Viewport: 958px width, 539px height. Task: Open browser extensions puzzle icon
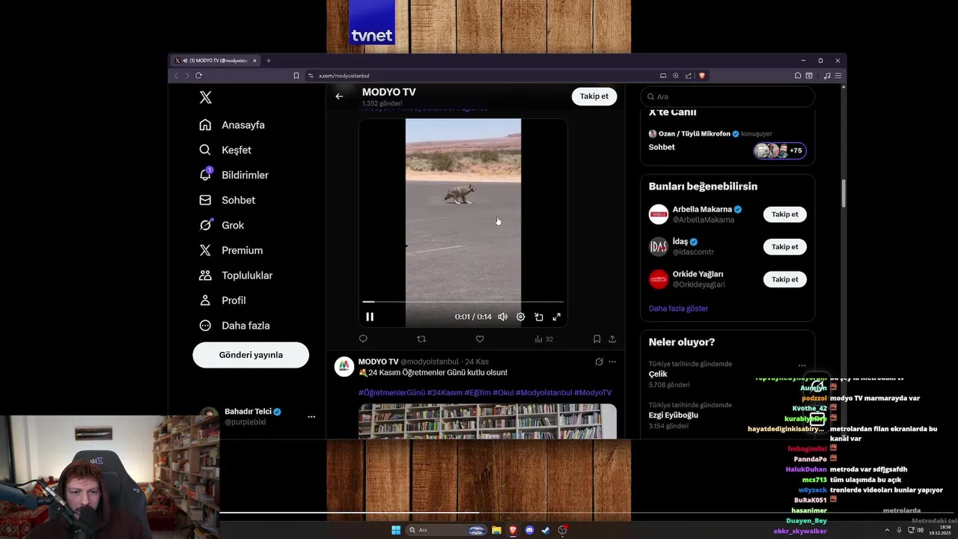(x=798, y=76)
